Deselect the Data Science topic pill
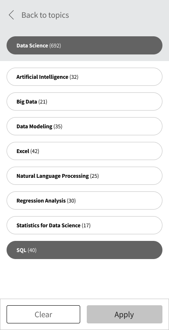The image size is (169, 330). [x=85, y=45]
